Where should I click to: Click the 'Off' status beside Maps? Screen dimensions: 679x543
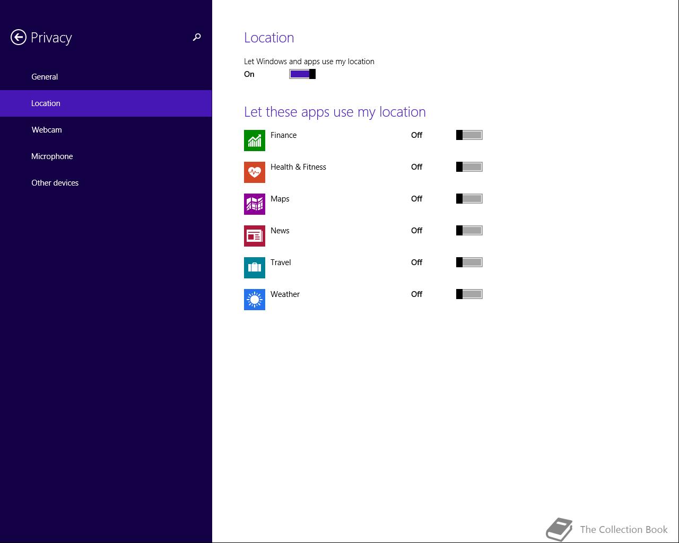416,199
